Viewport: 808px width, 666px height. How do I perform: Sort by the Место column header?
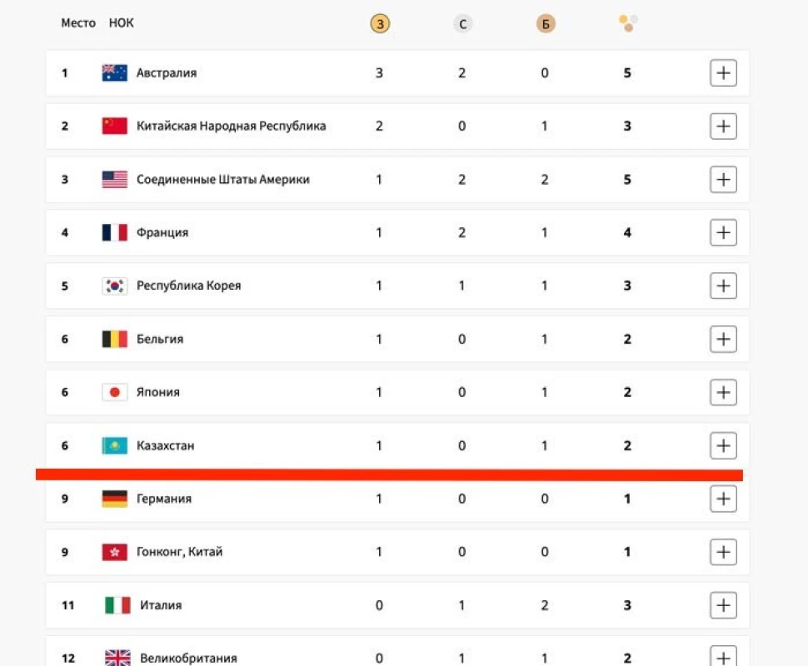click(x=78, y=23)
